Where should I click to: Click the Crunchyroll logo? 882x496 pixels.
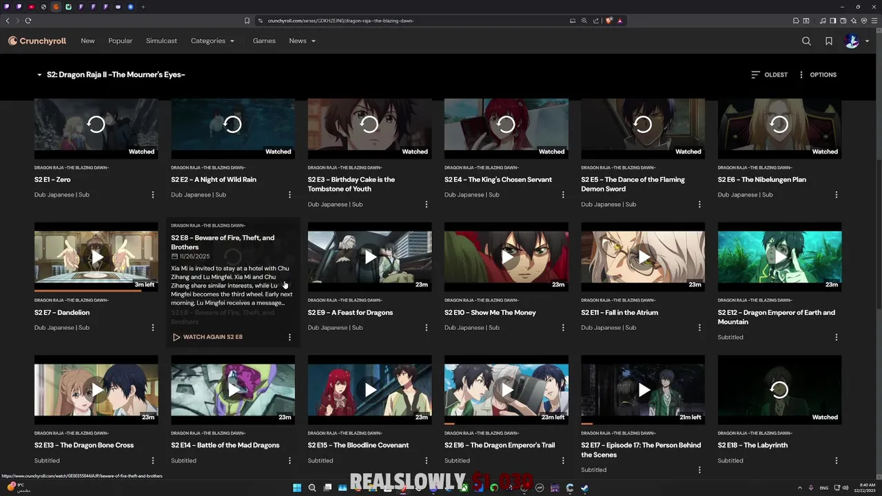(37, 41)
